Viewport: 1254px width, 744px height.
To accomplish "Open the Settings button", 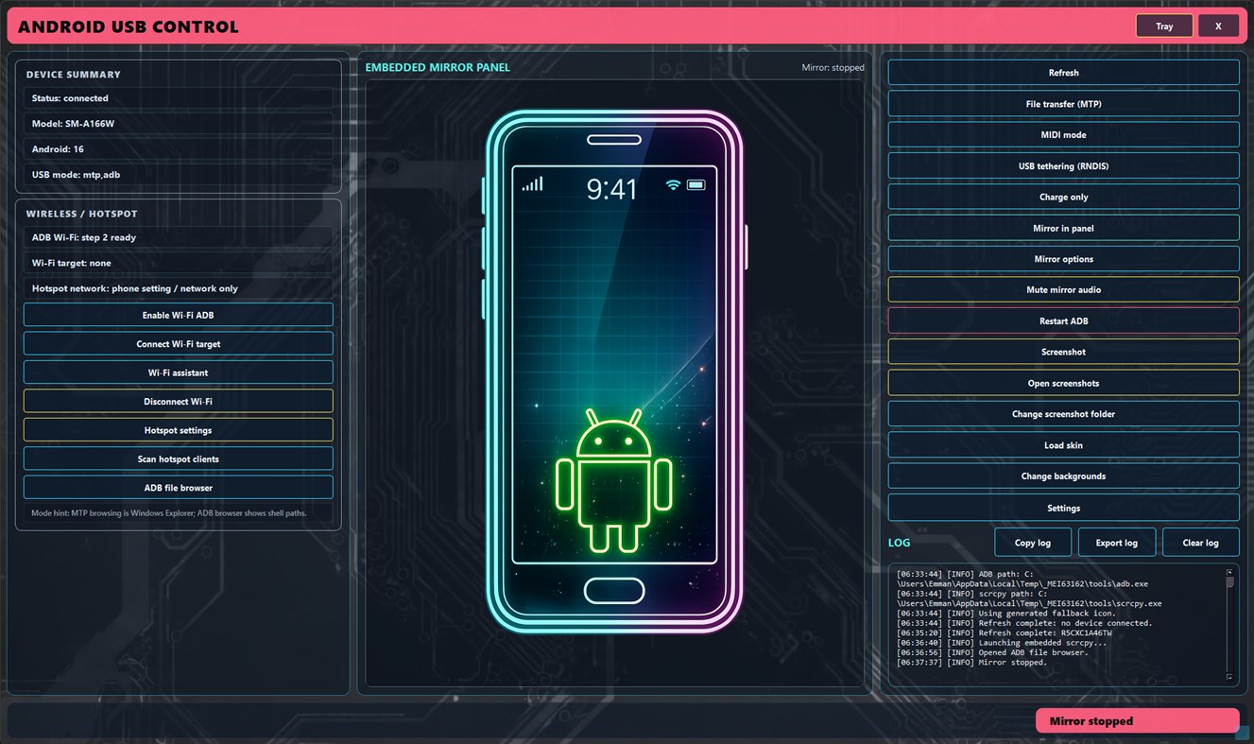I will click(1063, 508).
